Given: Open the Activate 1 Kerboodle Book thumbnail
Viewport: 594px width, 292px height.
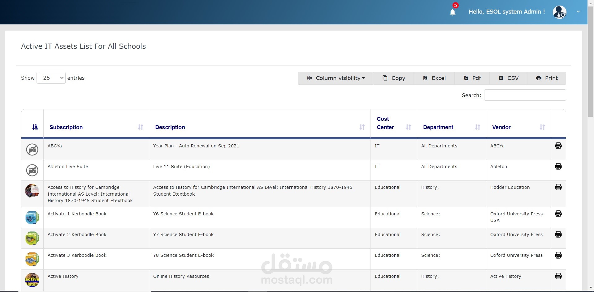Looking at the screenshot, I should [x=32, y=218].
